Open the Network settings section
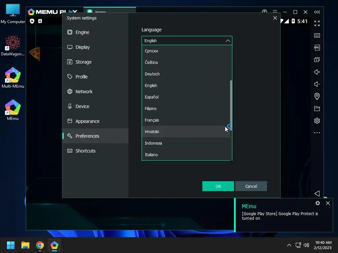The height and width of the screenshot is (253, 338). (x=95, y=92)
